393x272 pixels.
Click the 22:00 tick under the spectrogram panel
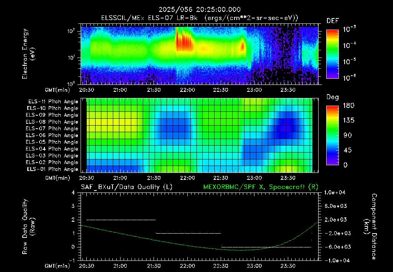click(187, 90)
